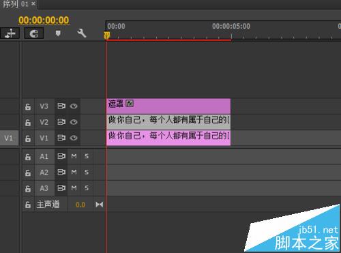Click master track output channel icon

tap(100, 205)
